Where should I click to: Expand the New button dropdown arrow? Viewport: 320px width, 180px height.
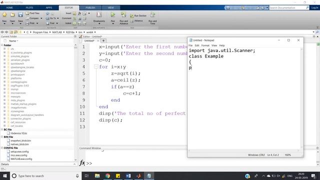pyautogui.click(x=4, y=23)
